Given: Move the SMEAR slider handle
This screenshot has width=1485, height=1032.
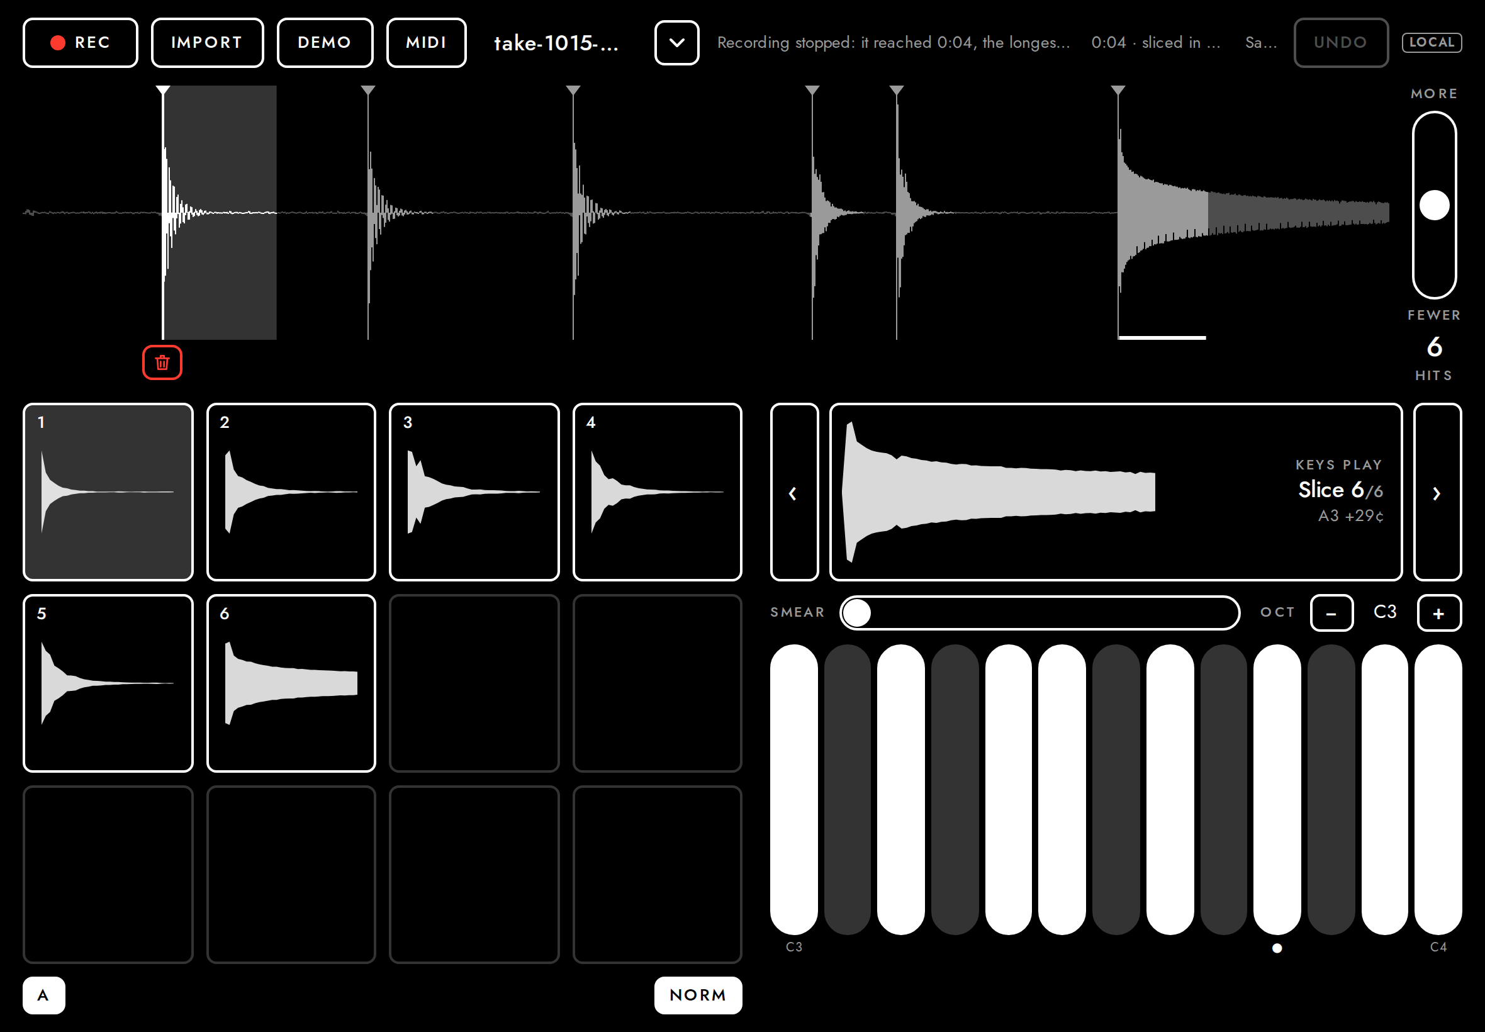Looking at the screenshot, I should pos(857,613).
